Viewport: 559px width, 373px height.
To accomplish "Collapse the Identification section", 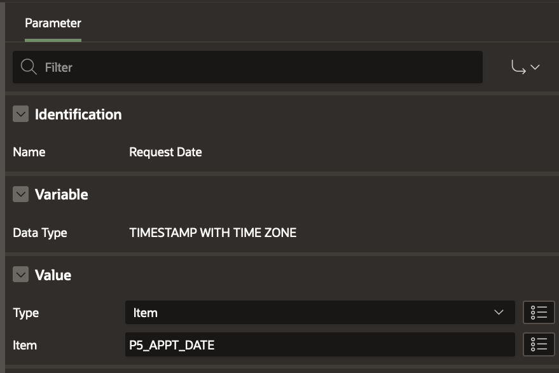I will [x=21, y=114].
